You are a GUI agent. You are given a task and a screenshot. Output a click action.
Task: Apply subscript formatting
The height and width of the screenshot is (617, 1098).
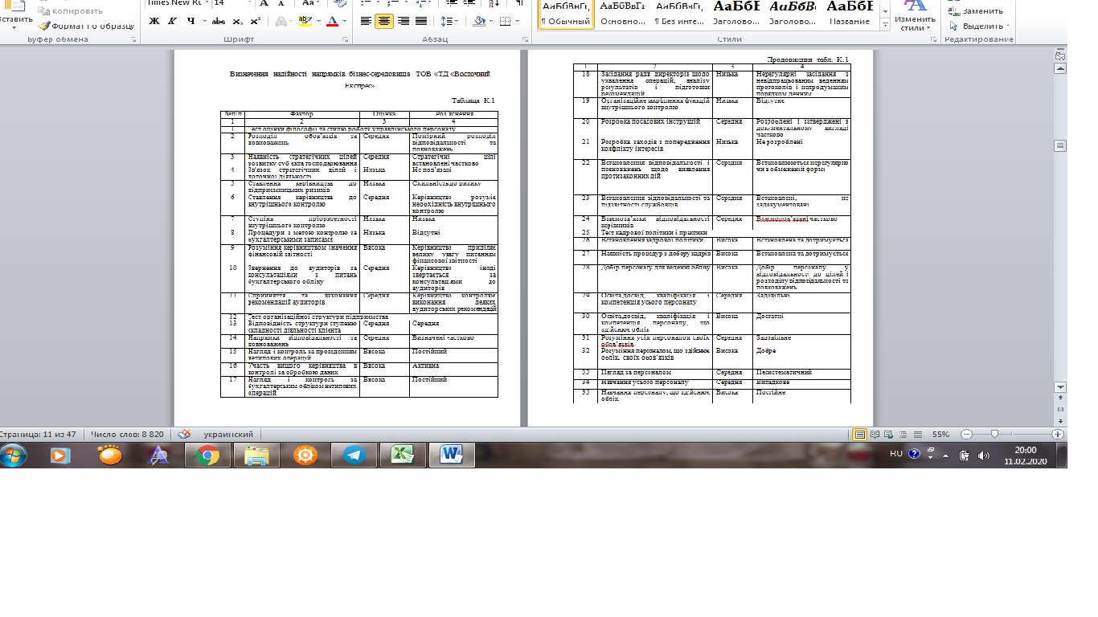[x=240, y=21]
